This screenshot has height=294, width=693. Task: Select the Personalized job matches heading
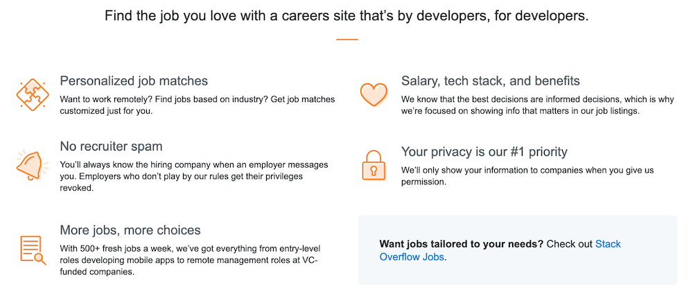tap(134, 81)
